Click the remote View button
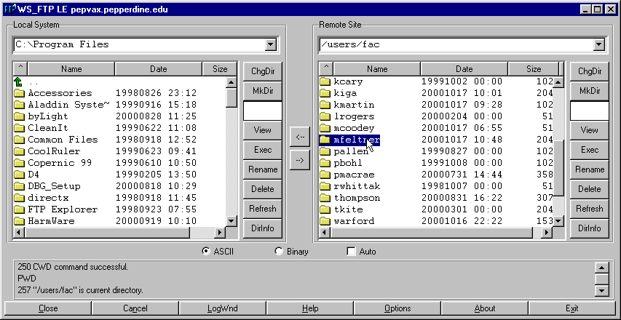Screen dimensions: 621x320 (x=589, y=130)
